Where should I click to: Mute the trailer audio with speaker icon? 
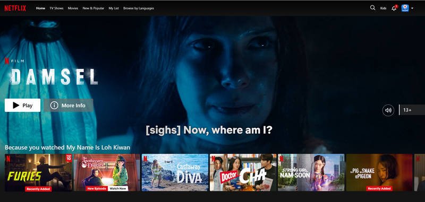pos(388,110)
